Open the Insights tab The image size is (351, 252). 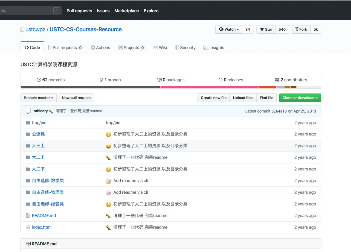tap(214, 48)
